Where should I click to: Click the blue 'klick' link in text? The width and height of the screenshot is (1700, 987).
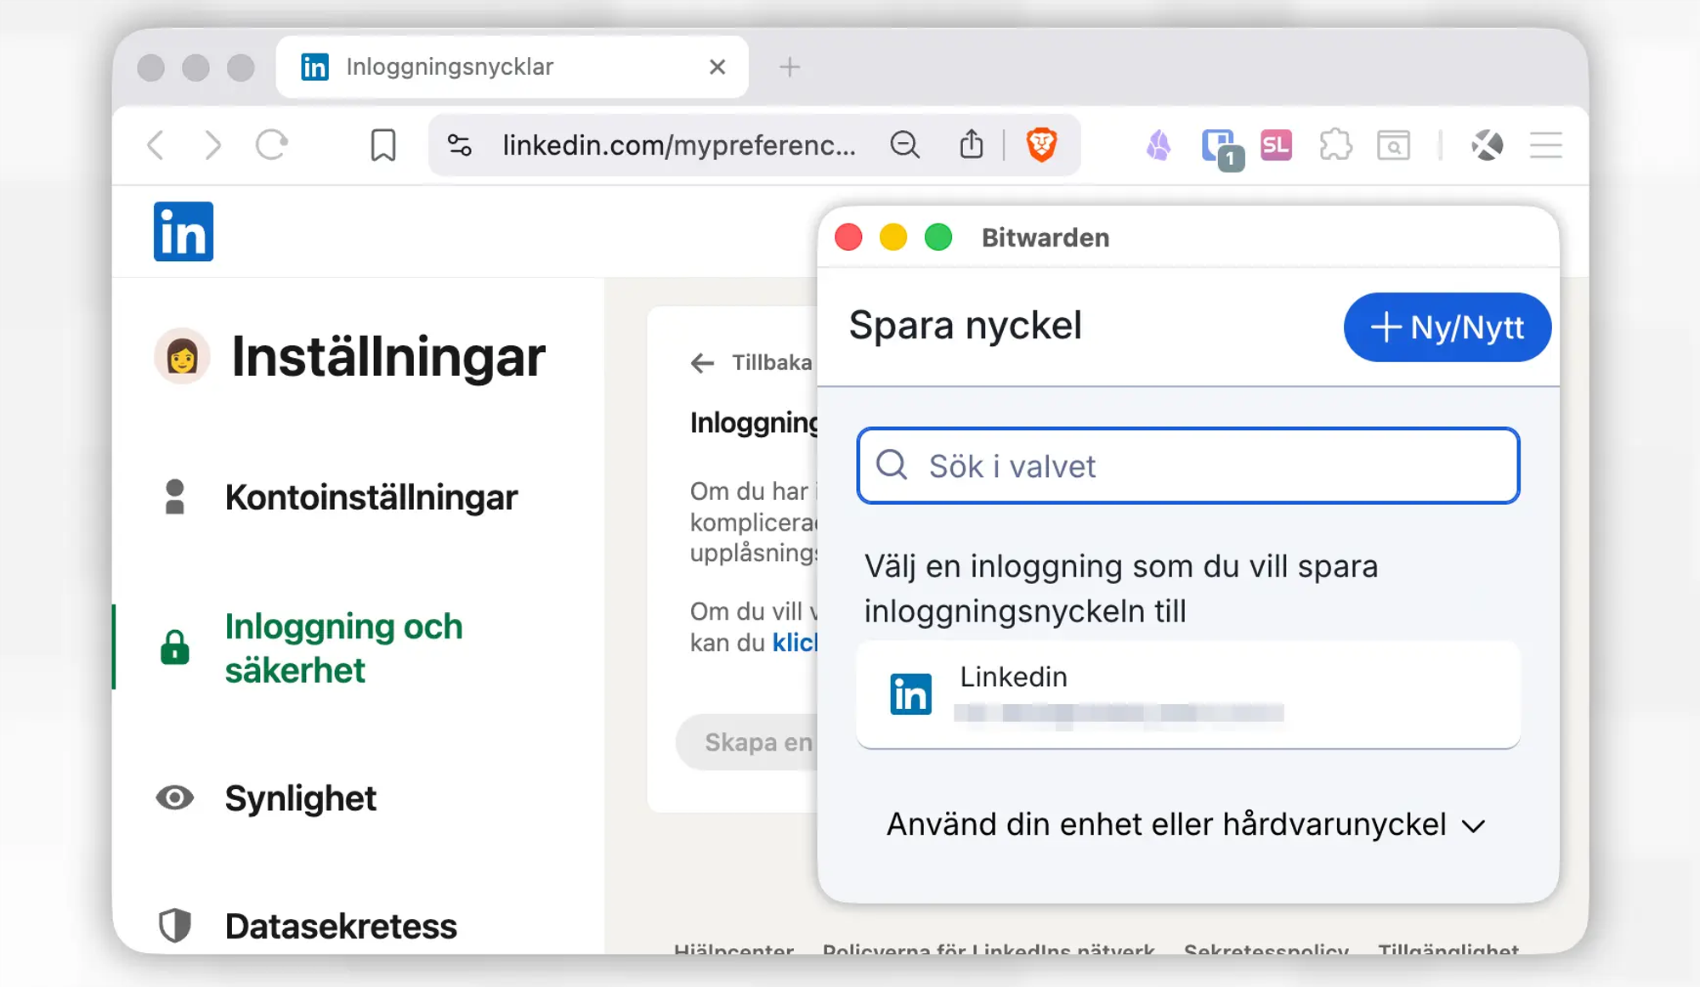[x=795, y=643]
